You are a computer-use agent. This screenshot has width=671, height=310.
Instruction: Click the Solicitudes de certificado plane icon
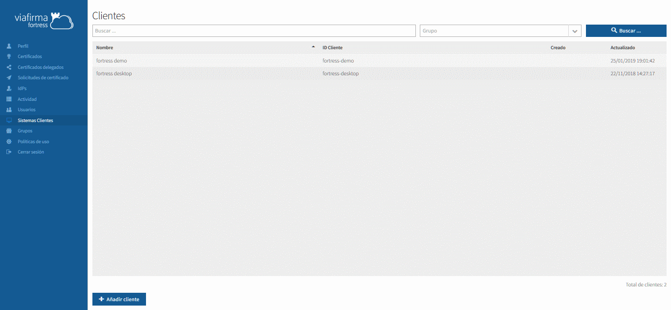click(x=9, y=78)
